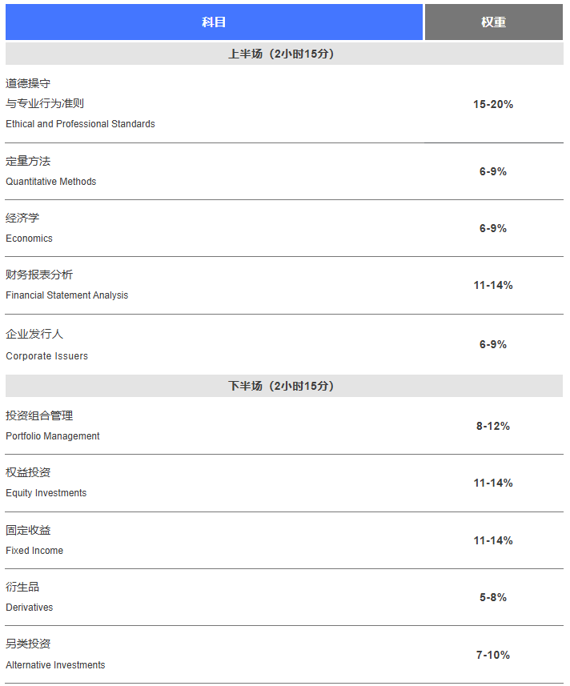The image size is (570, 686).
Task: Click Ethical and Professional Standards text
Action: click(x=80, y=124)
